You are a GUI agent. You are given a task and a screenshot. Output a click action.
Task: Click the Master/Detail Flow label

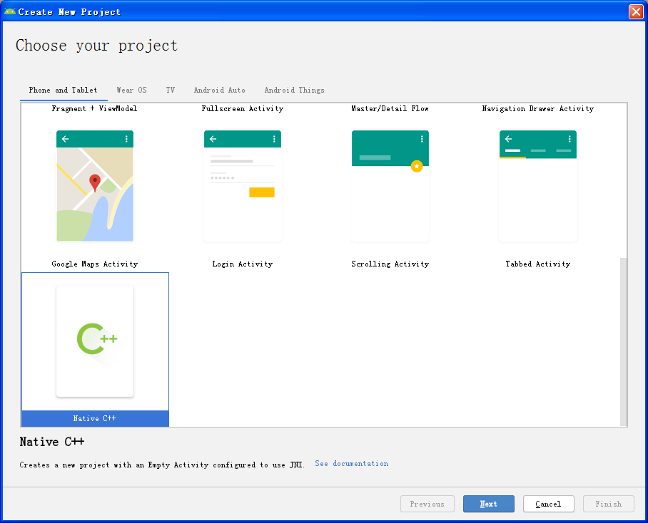point(390,108)
